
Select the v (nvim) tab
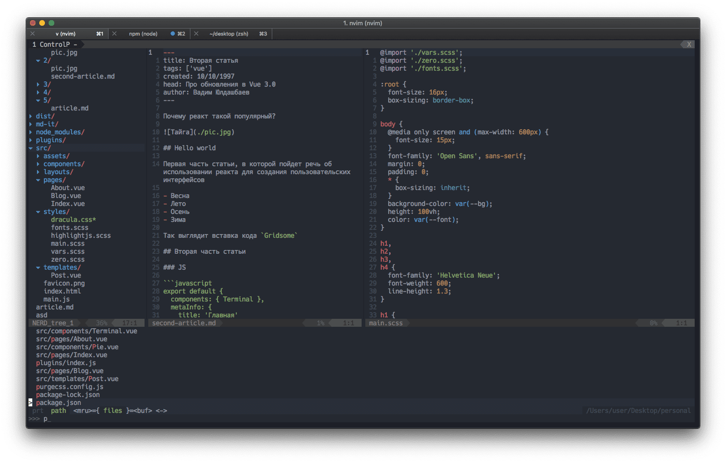(x=65, y=34)
